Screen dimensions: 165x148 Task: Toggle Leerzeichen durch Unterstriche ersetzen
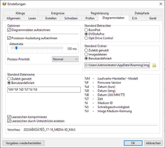10,121
